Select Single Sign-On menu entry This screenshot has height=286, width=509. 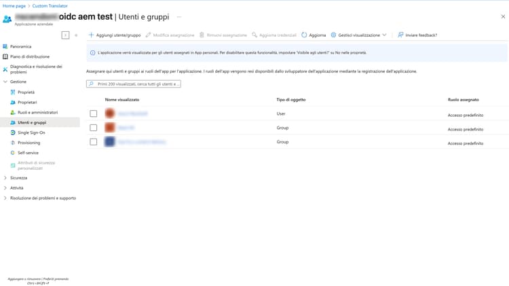pyautogui.click(x=31, y=132)
